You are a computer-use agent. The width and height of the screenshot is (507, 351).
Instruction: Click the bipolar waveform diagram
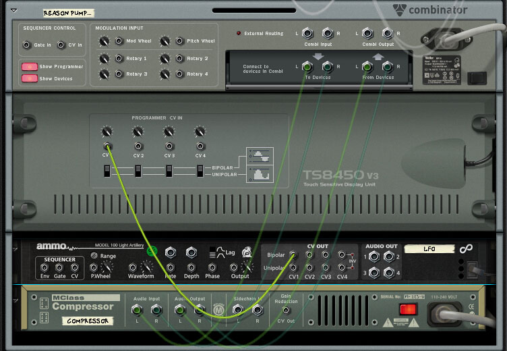coord(260,157)
